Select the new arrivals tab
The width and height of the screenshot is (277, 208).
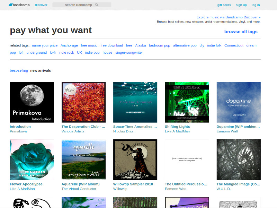41,70
